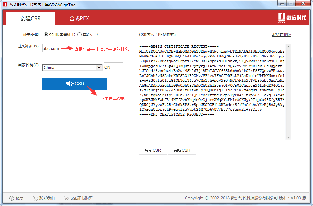The height and width of the screenshot is (206, 313).
Task: Select the 其它证书 radio button
Action: point(79,35)
